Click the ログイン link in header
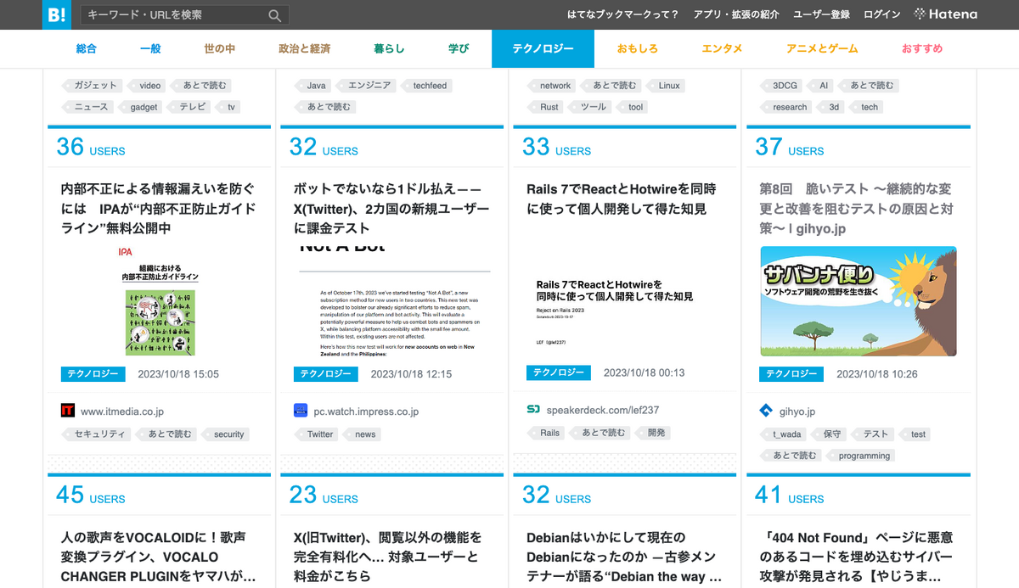Viewport: 1019px width, 588px height. coord(882,14)
